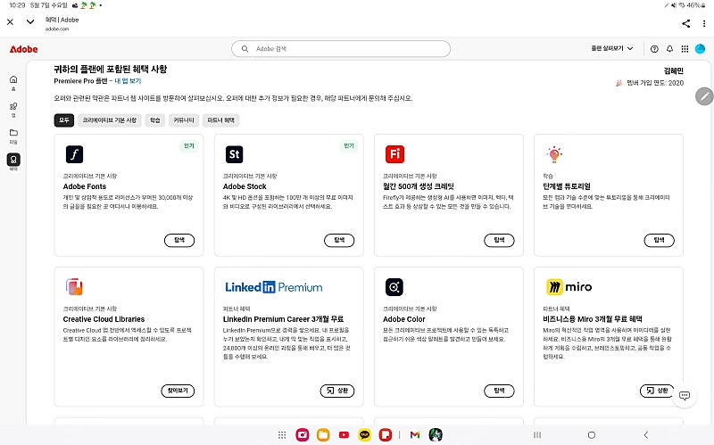714x445 pixels.
Task: Tap the Android recents navigation button
Action: pos(537,435)
